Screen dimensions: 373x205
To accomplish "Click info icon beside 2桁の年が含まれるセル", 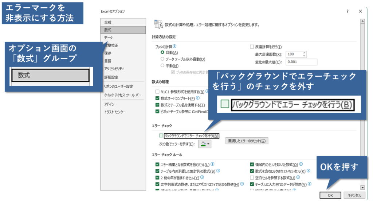I will click(x=202, y=178).
